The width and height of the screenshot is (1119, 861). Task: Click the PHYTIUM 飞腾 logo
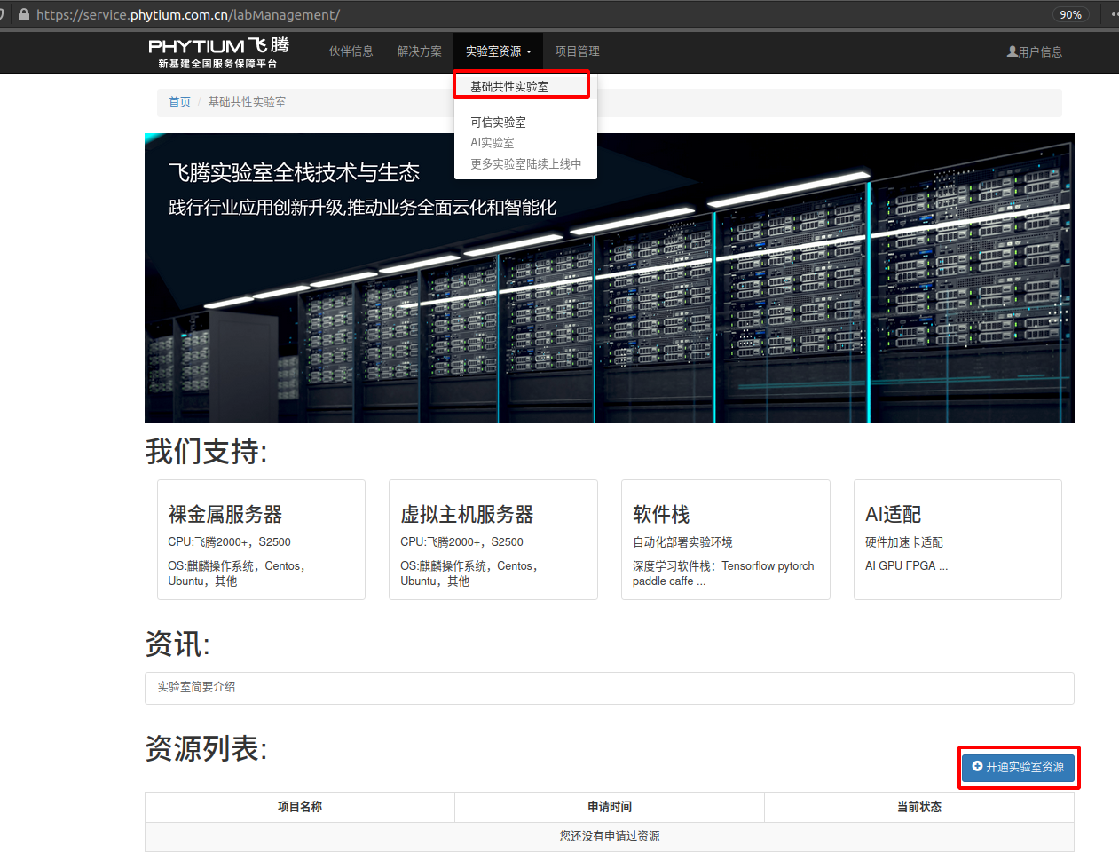(x=217, y=52)
